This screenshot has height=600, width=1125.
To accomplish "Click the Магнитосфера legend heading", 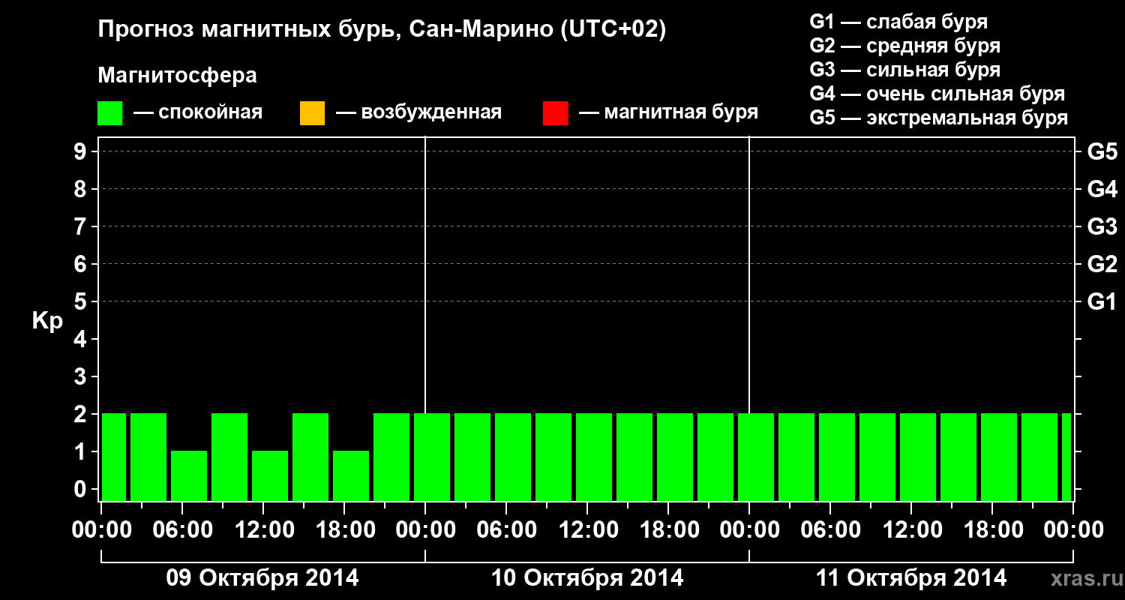I will [x=178, y=76].
